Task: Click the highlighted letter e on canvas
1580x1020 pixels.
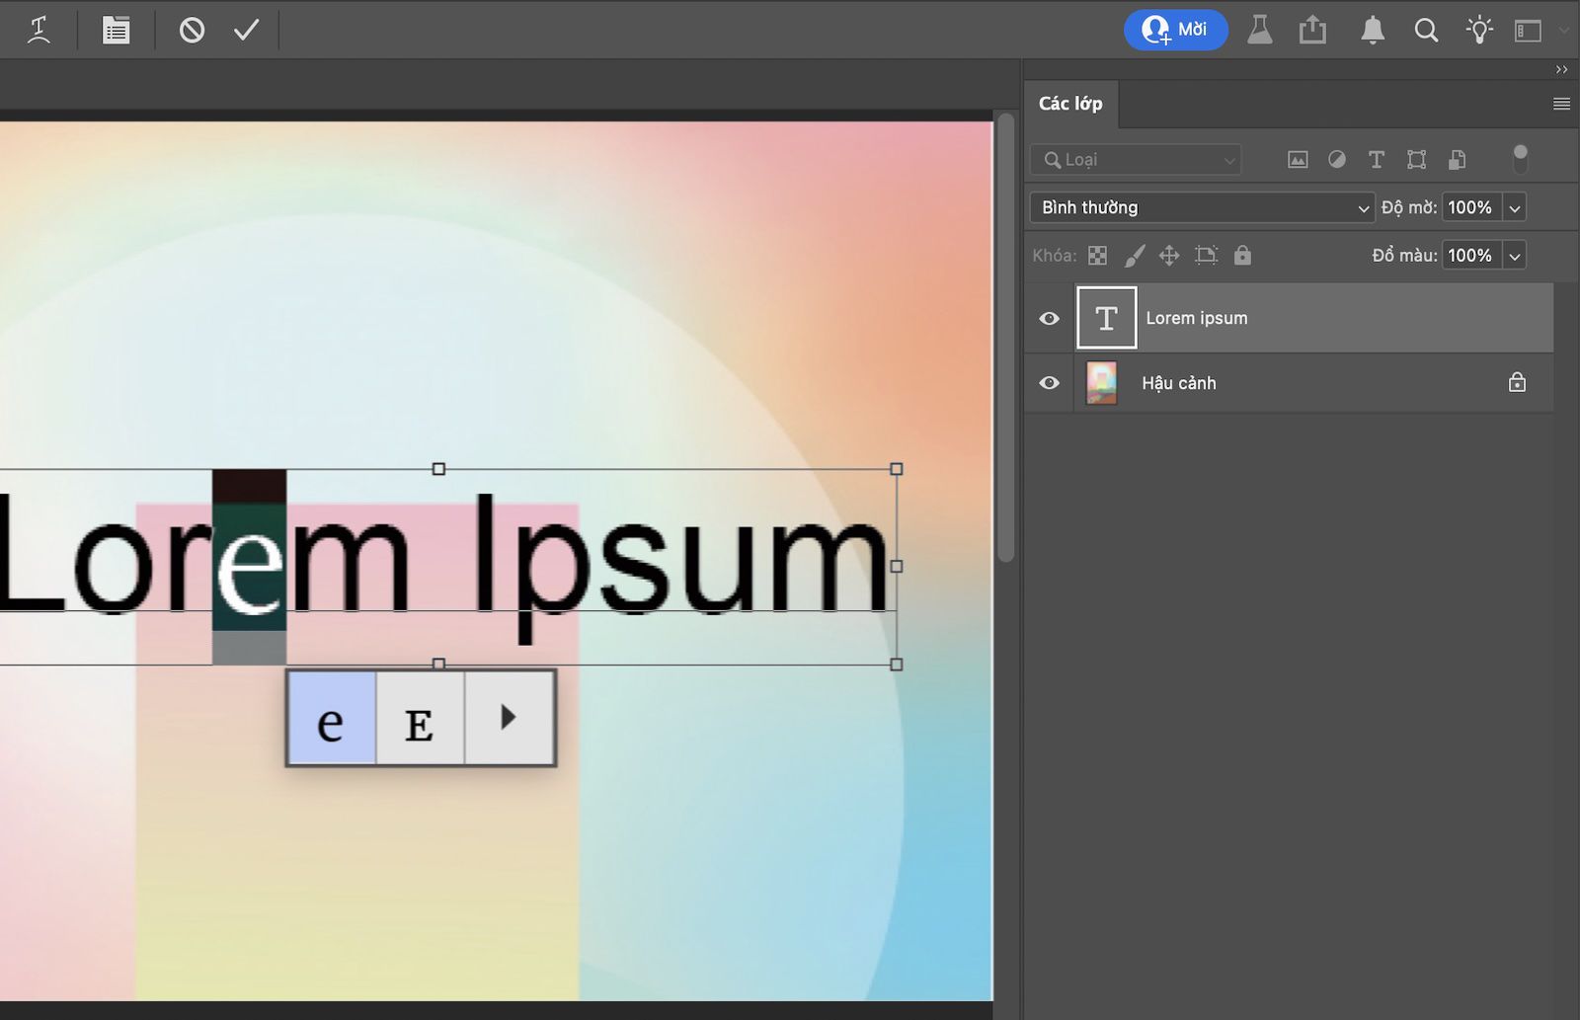Action: pos(250,567)
